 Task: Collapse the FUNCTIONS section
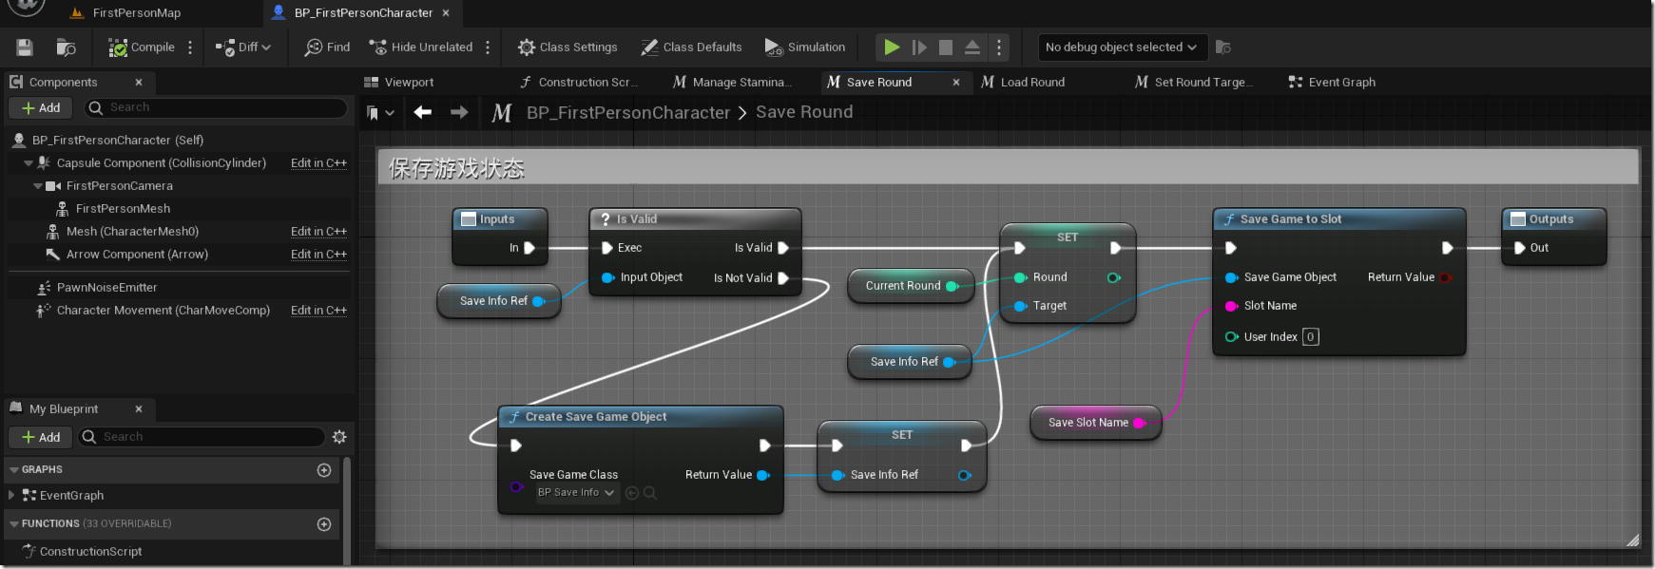(13, 524)
